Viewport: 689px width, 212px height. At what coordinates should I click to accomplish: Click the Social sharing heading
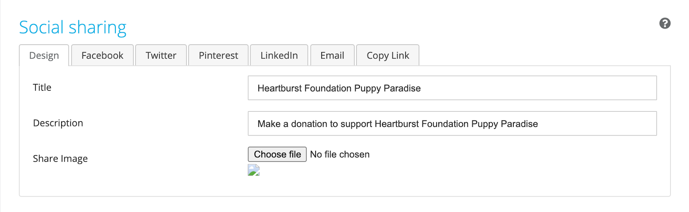point(73,28)
